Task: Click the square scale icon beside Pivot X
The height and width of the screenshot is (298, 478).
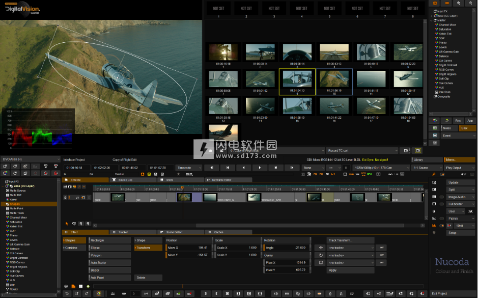Action: click(x=321, y=262)
